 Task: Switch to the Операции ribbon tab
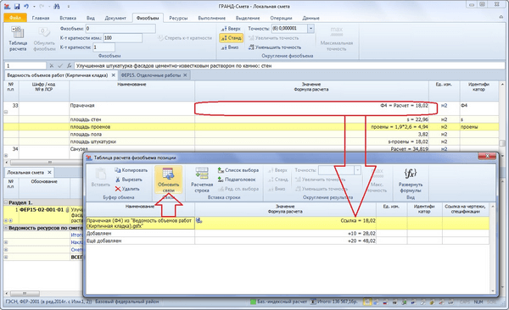tap(281, 18)
